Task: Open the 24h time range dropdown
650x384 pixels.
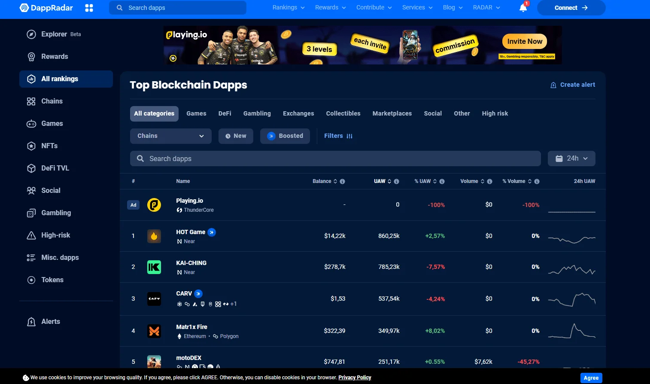Action: click(571, 158)
